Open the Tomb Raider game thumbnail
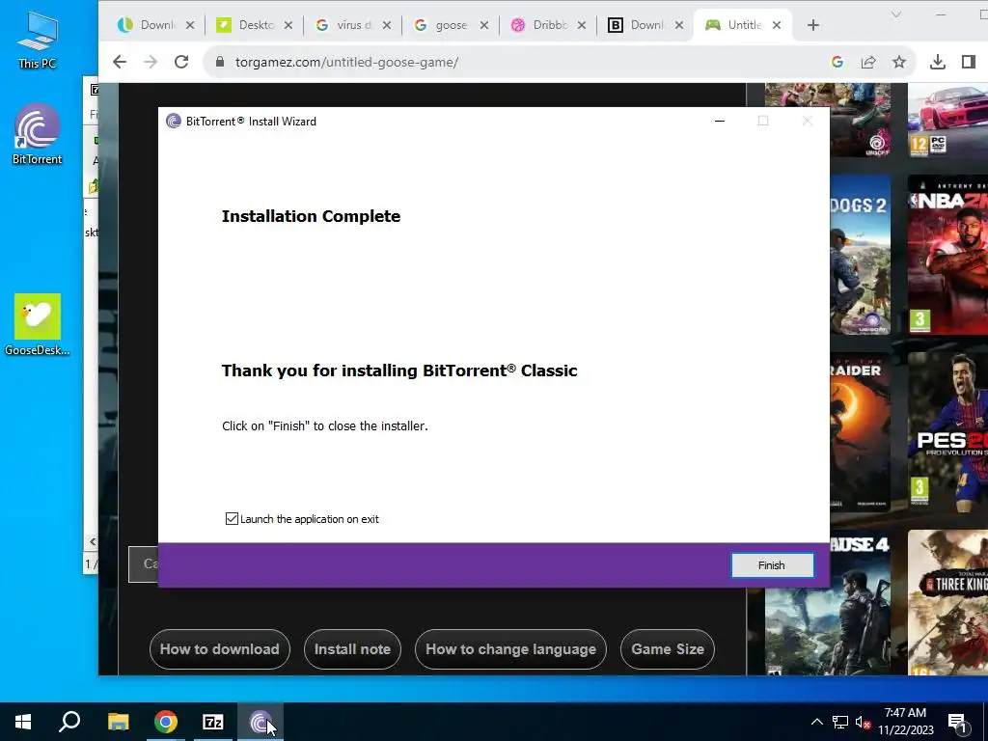This screenshot has width=988, height=741. coord(860,431)
